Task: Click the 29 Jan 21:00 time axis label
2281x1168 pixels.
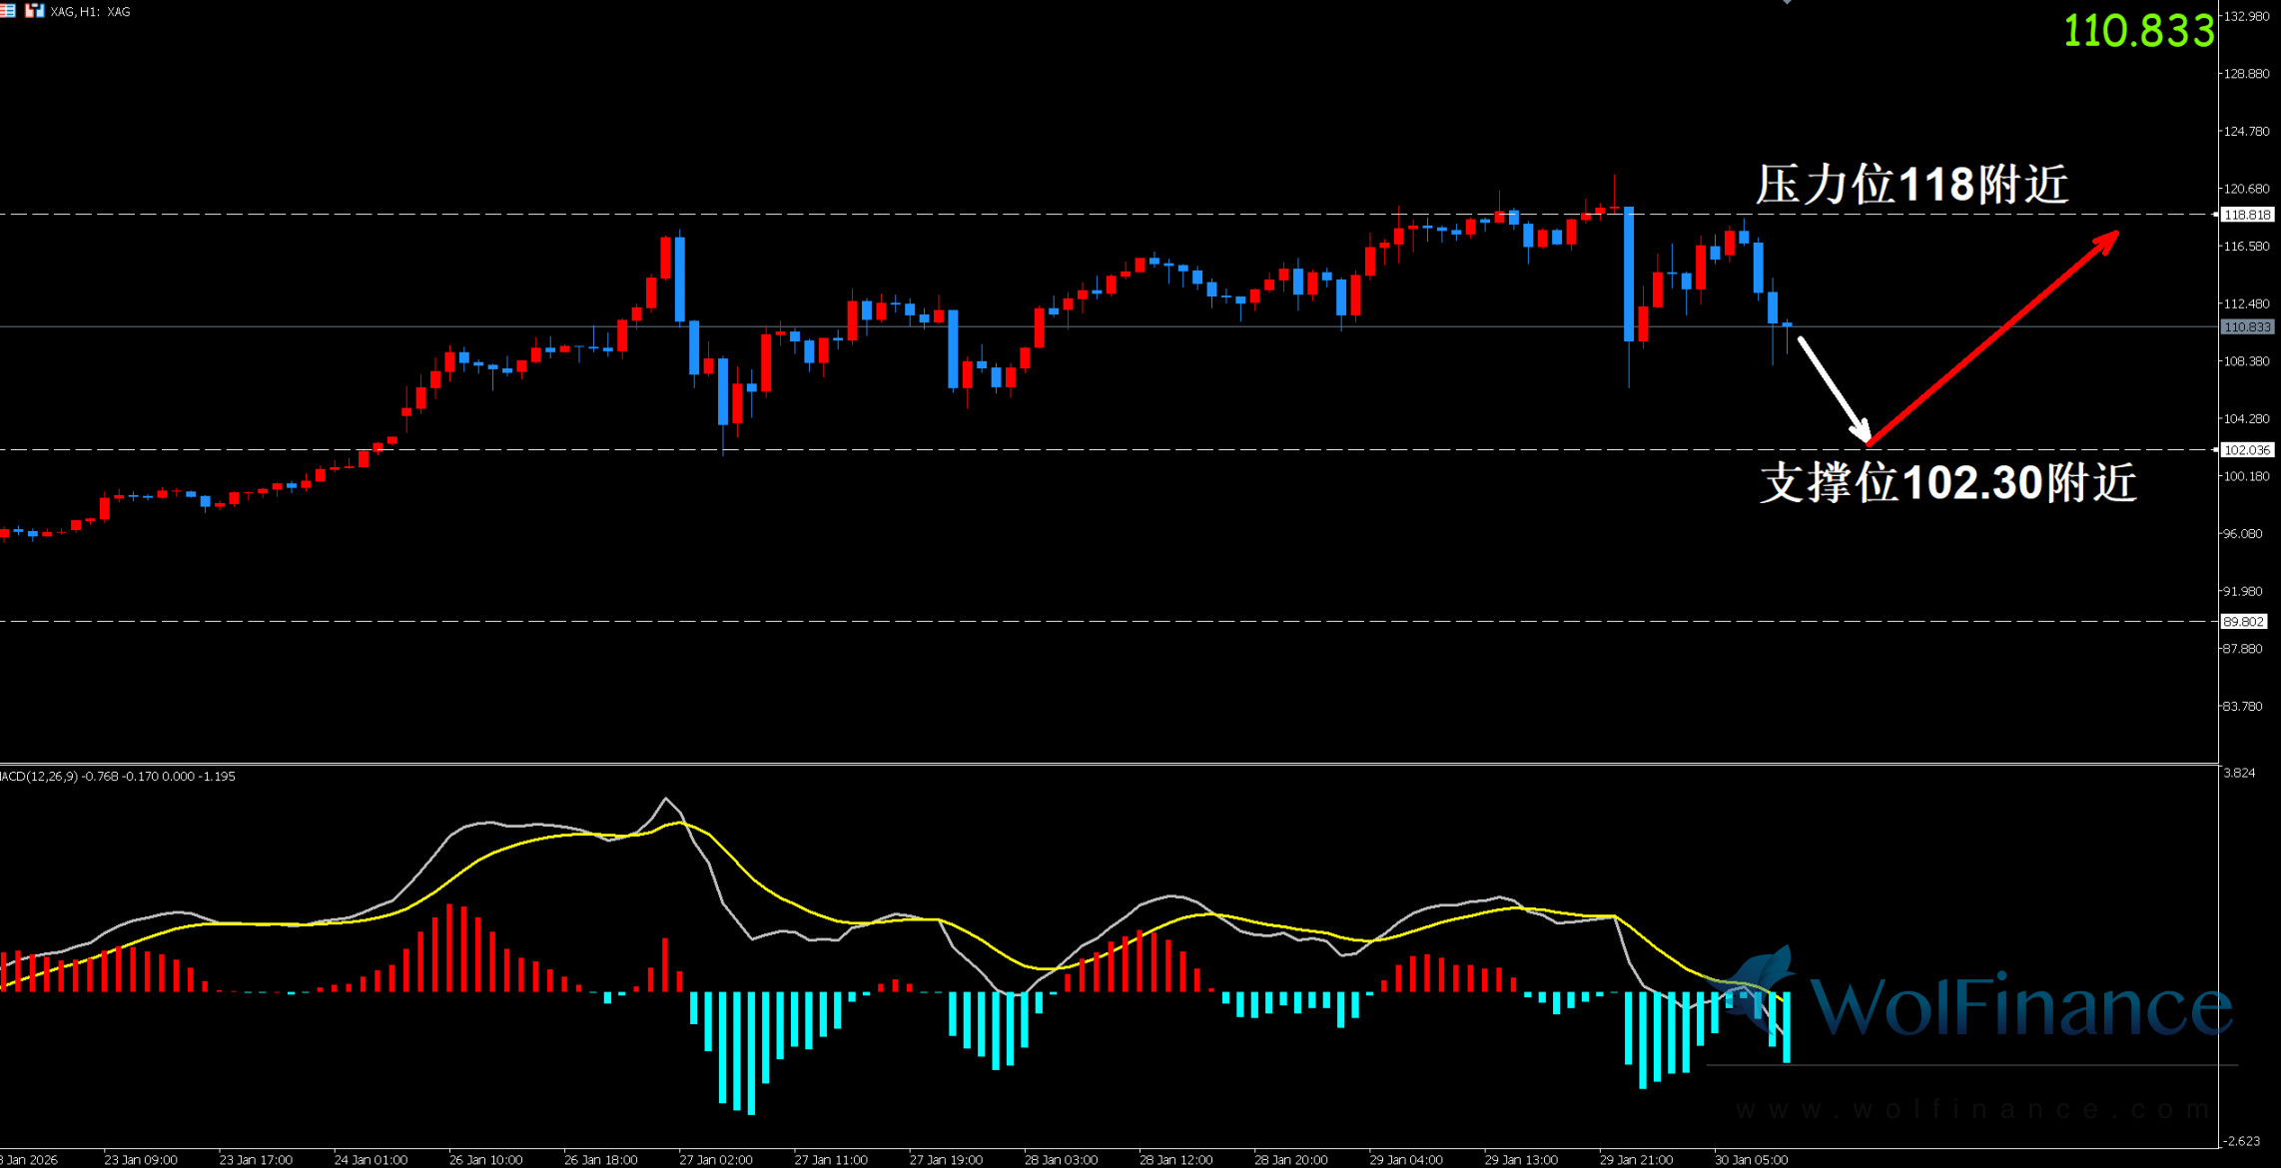Action: coord(1636,1160)
